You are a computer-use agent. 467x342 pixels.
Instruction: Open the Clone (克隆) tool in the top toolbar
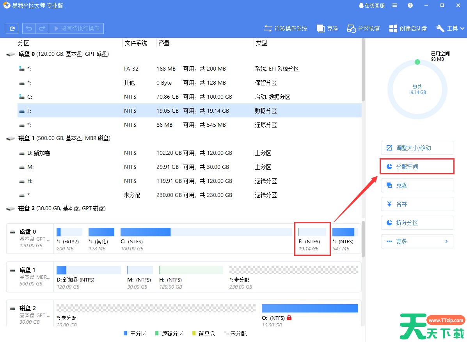[327, 28]
